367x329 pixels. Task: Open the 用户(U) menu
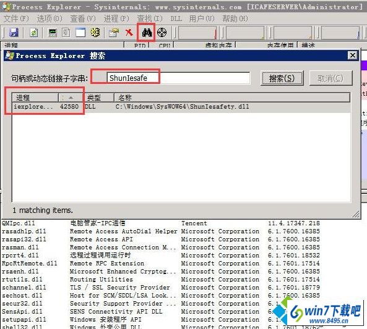(202, 19)
